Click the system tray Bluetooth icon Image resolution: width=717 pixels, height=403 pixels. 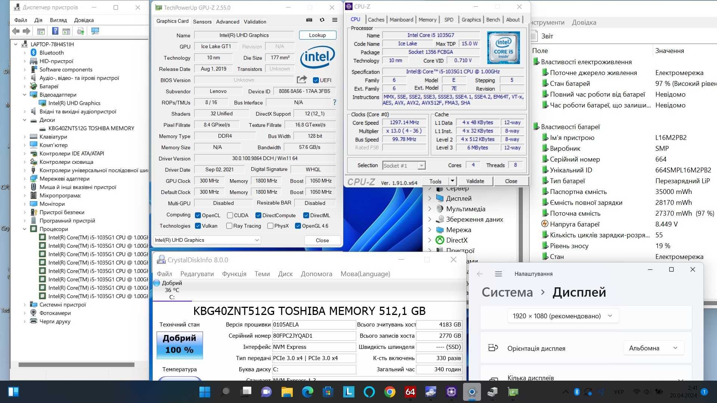pyautogui.click(x=577, y=392)
